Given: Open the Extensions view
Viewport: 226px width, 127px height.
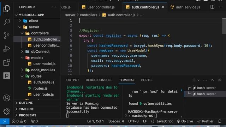Looking at the screenshot, I should [x=6, y=62].
